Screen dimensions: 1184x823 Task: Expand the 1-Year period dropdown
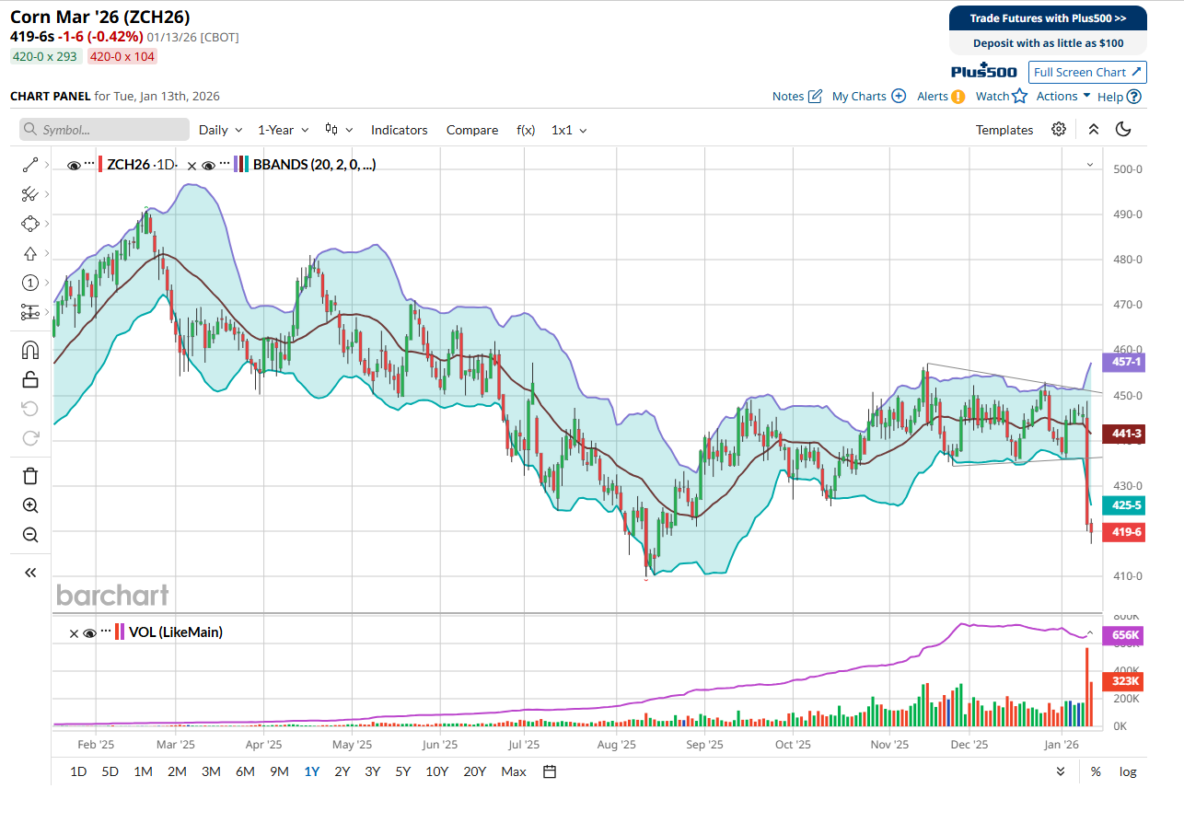(x=283, y=130)
